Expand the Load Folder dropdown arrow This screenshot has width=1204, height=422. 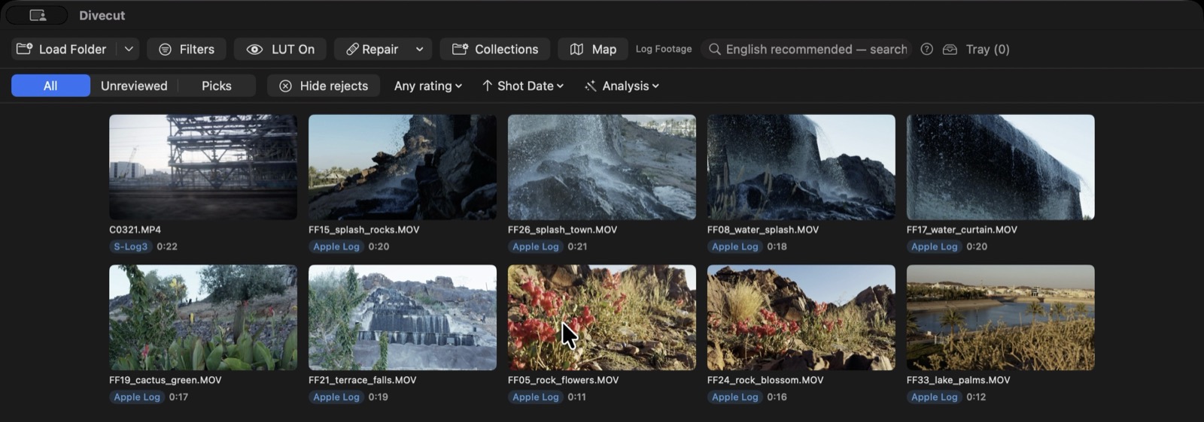point(129,49)
